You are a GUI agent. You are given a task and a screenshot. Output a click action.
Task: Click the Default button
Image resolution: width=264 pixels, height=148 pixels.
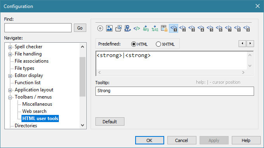tap(110, 122)
